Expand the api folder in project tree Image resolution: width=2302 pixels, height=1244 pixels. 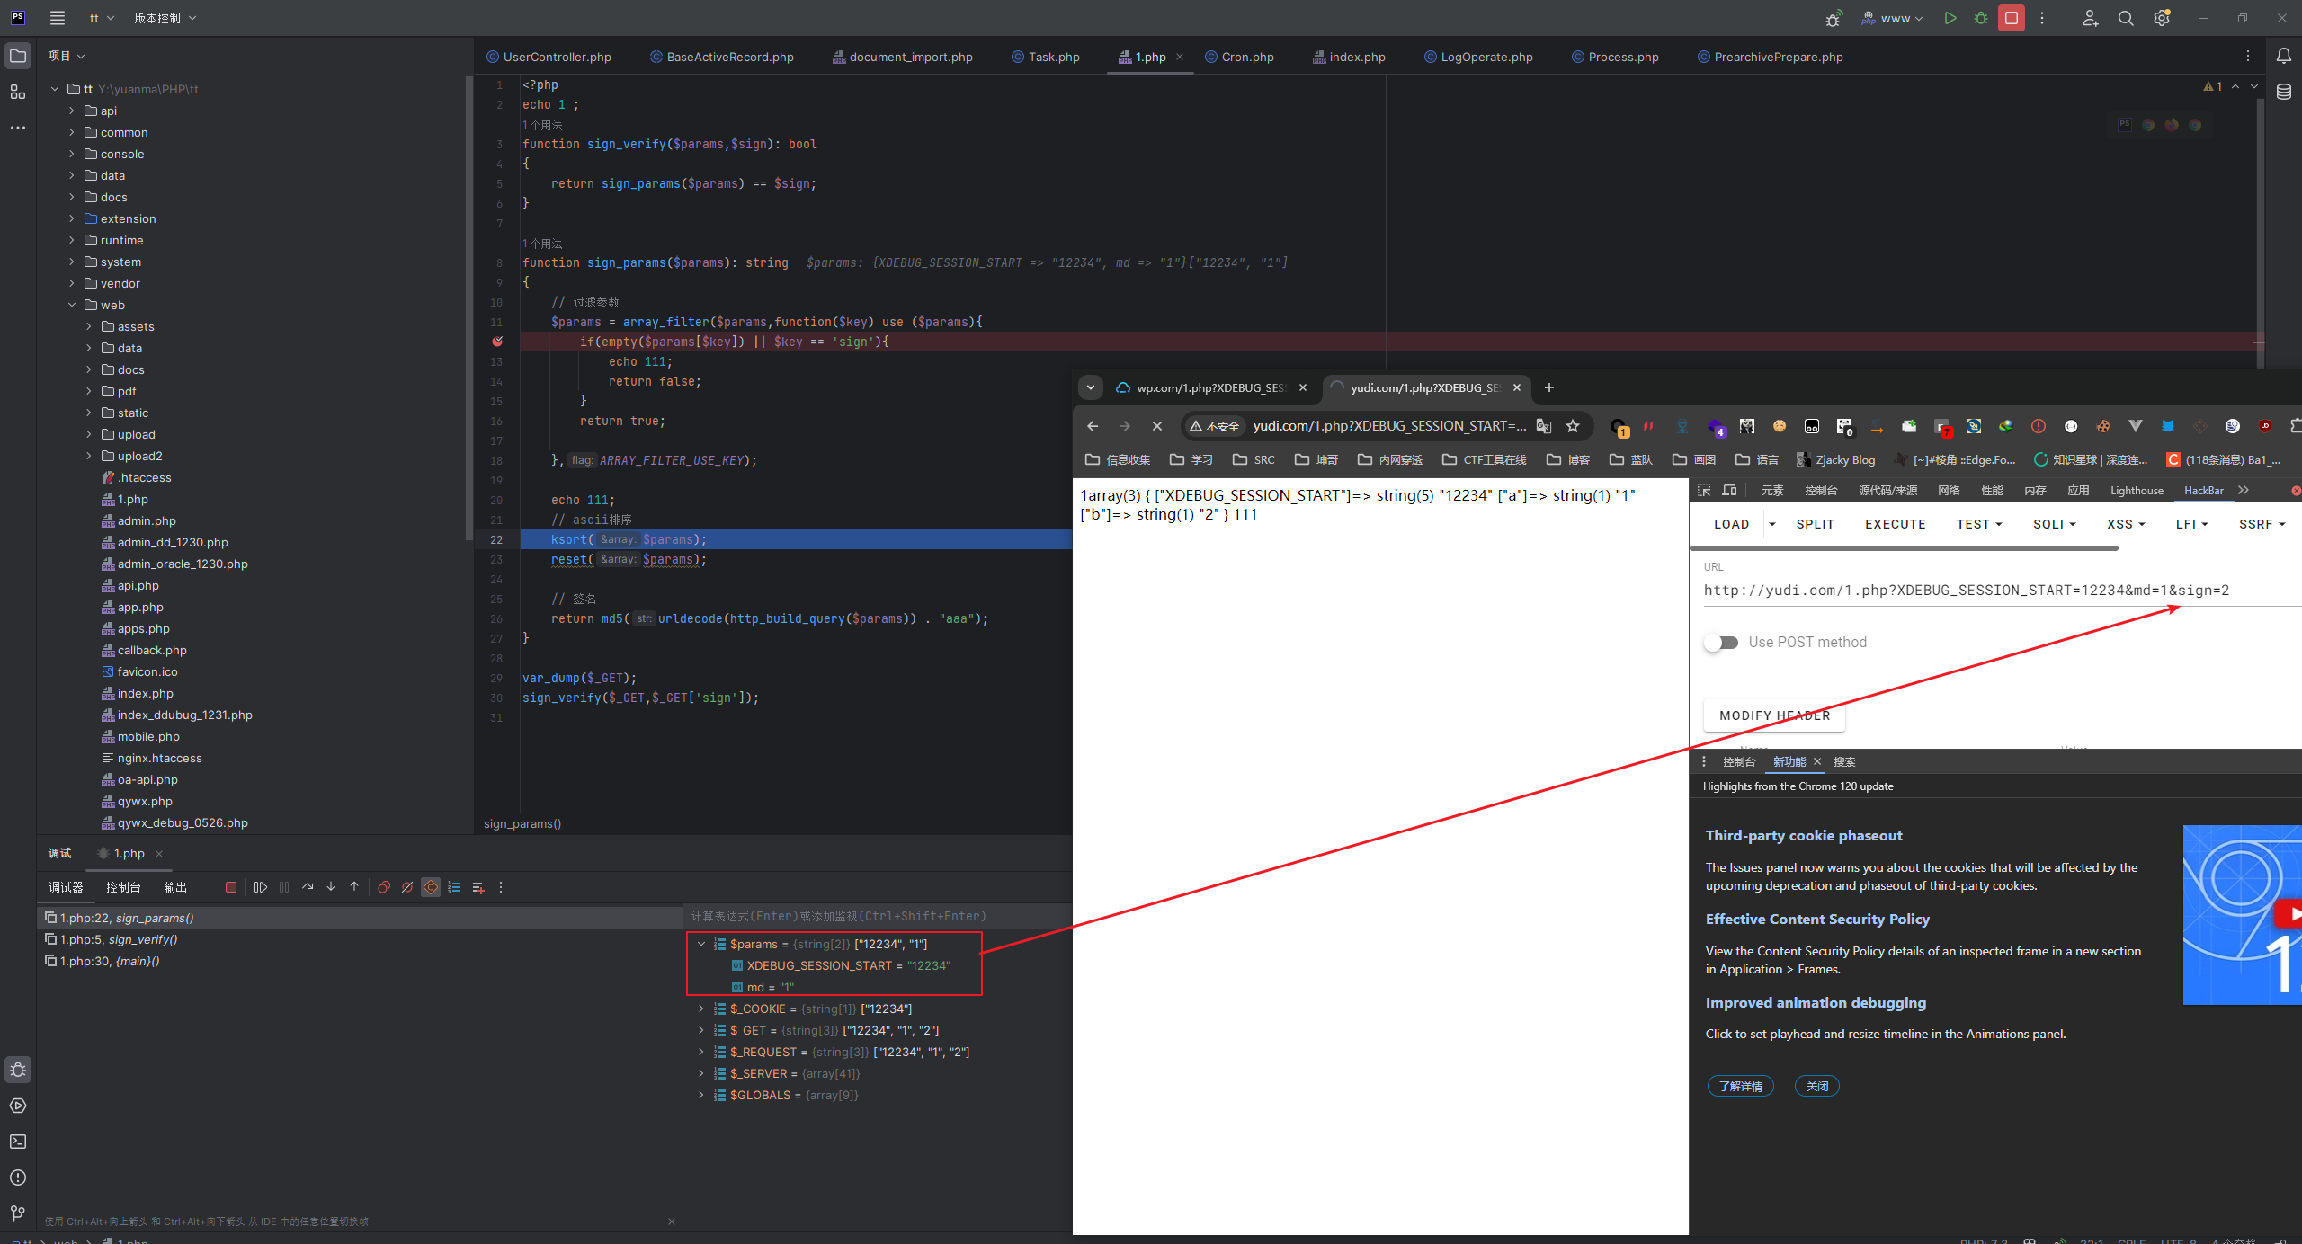click(x=72, y=111)
